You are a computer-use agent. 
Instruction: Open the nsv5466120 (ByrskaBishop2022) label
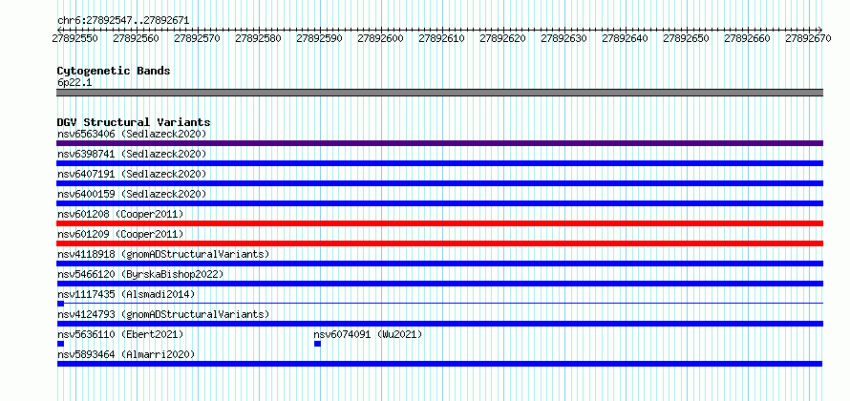pyautogui.click(x=140, y=274)
